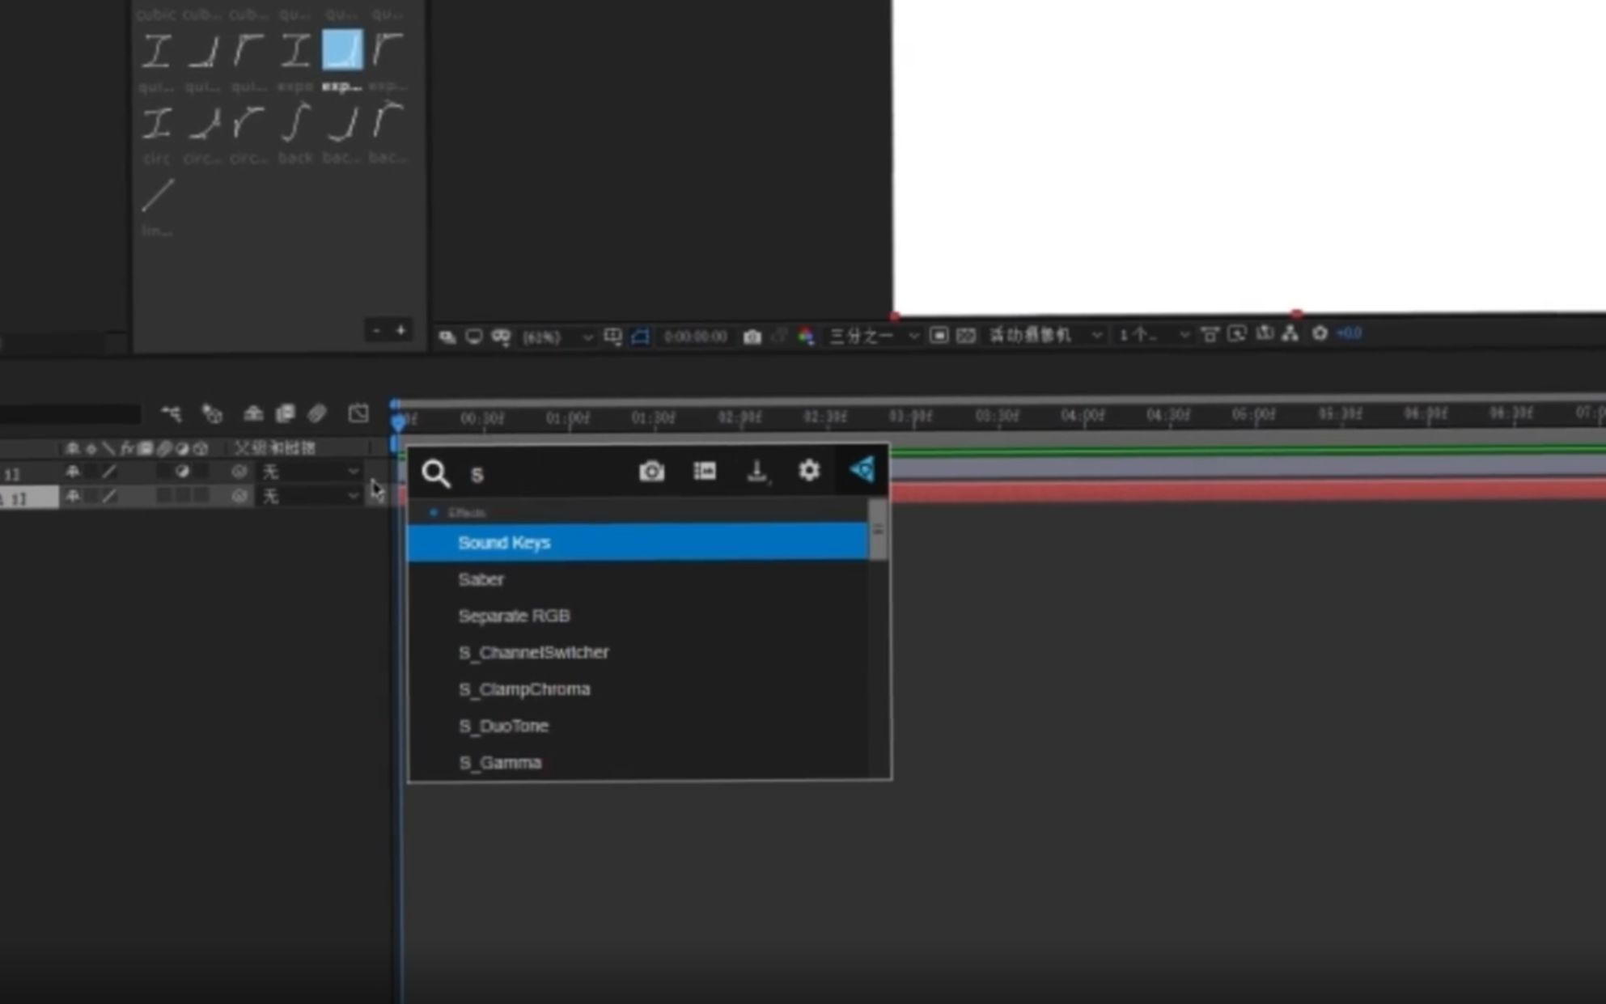1606x1004 pixels.
Task: Select Saber from effects list
Action: [x=481, y=579]
